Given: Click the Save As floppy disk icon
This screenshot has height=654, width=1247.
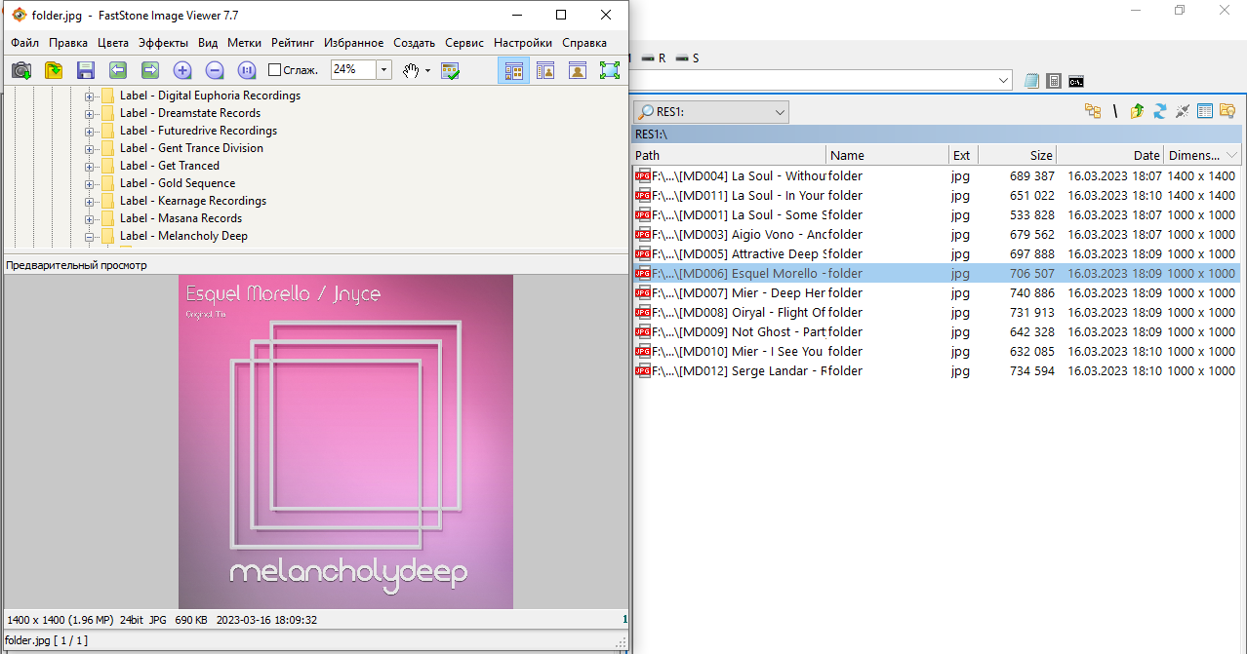Looking at the screenshot, I should [x=86, y=70].
